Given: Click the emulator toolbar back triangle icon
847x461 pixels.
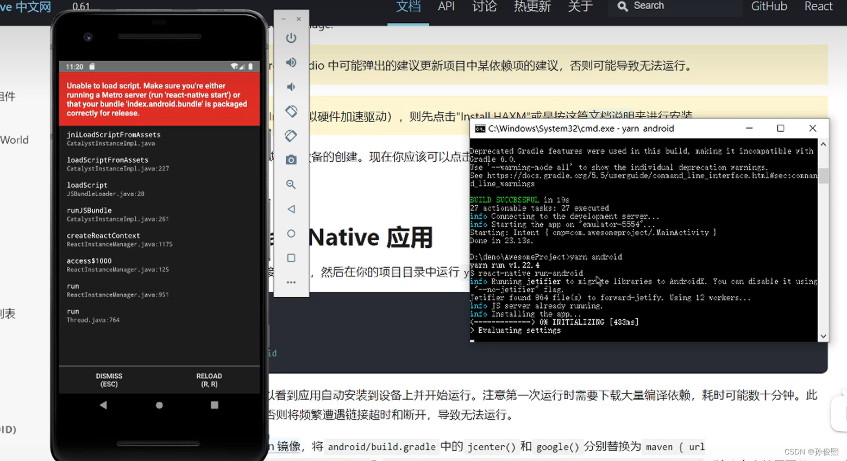Looking at the screenshot, I should tap(291, 209).
